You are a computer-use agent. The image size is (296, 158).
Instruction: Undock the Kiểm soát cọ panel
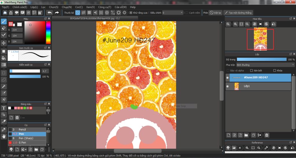[x=45, y=64]
